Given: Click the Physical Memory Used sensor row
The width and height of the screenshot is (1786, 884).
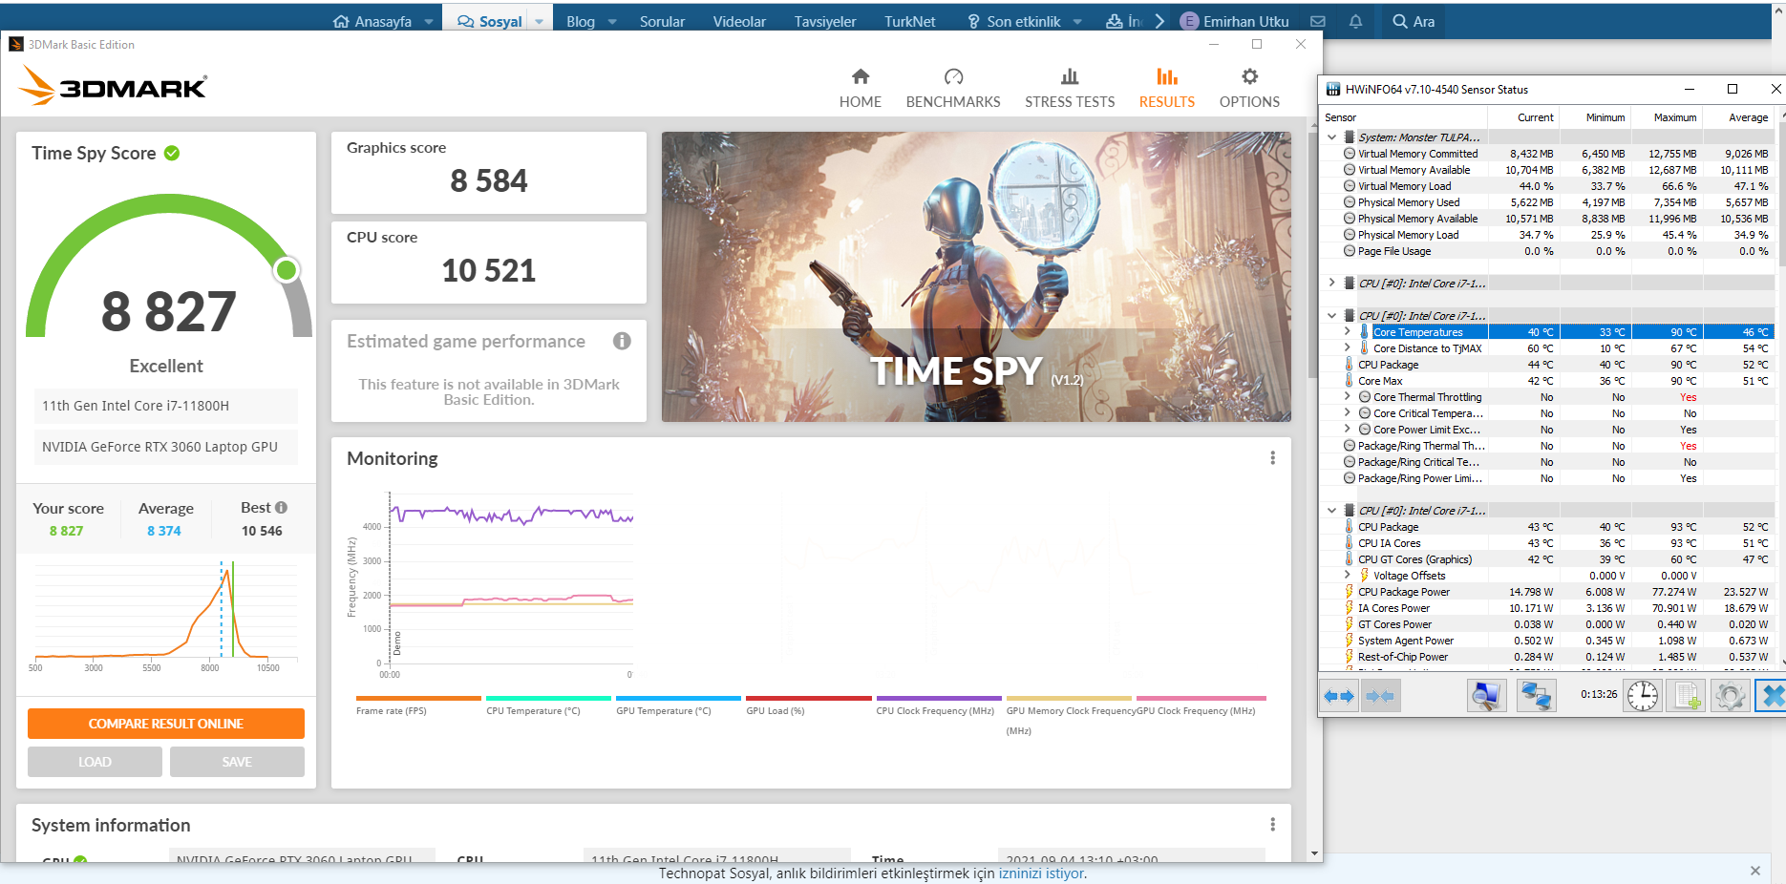Looking at the screenshot, I should [x=1547, y=202].
